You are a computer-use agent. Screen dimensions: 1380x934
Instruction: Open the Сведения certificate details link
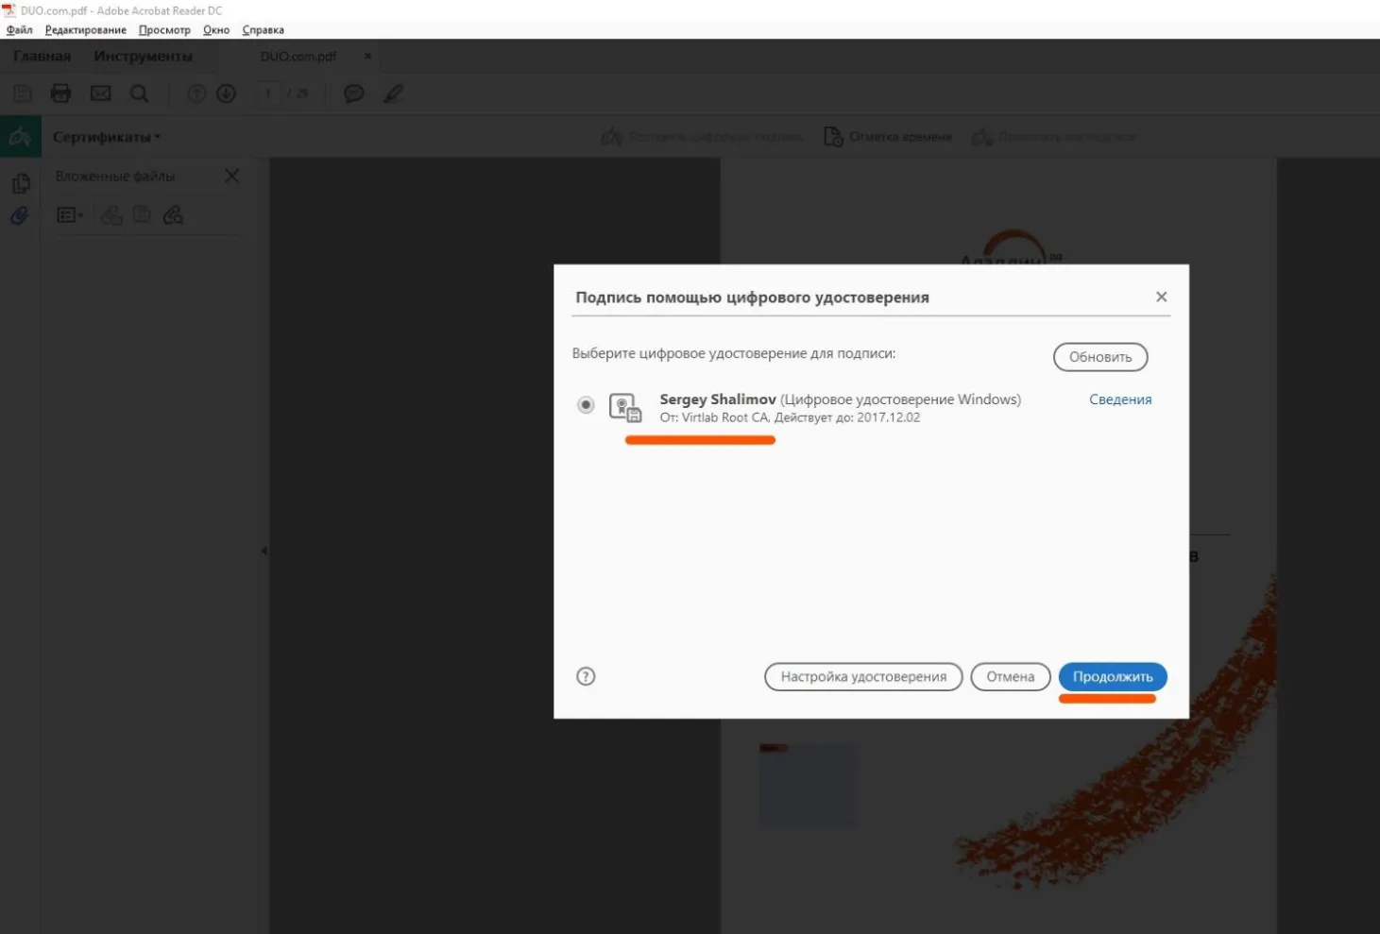1120,399
